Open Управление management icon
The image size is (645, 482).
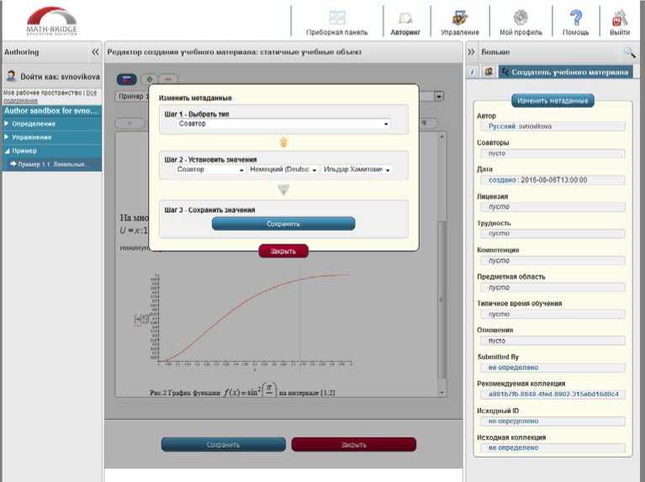[459, 19]
